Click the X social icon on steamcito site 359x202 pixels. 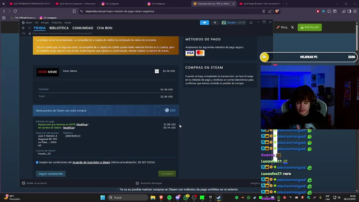pyautogui.click(x=292, y=27)
